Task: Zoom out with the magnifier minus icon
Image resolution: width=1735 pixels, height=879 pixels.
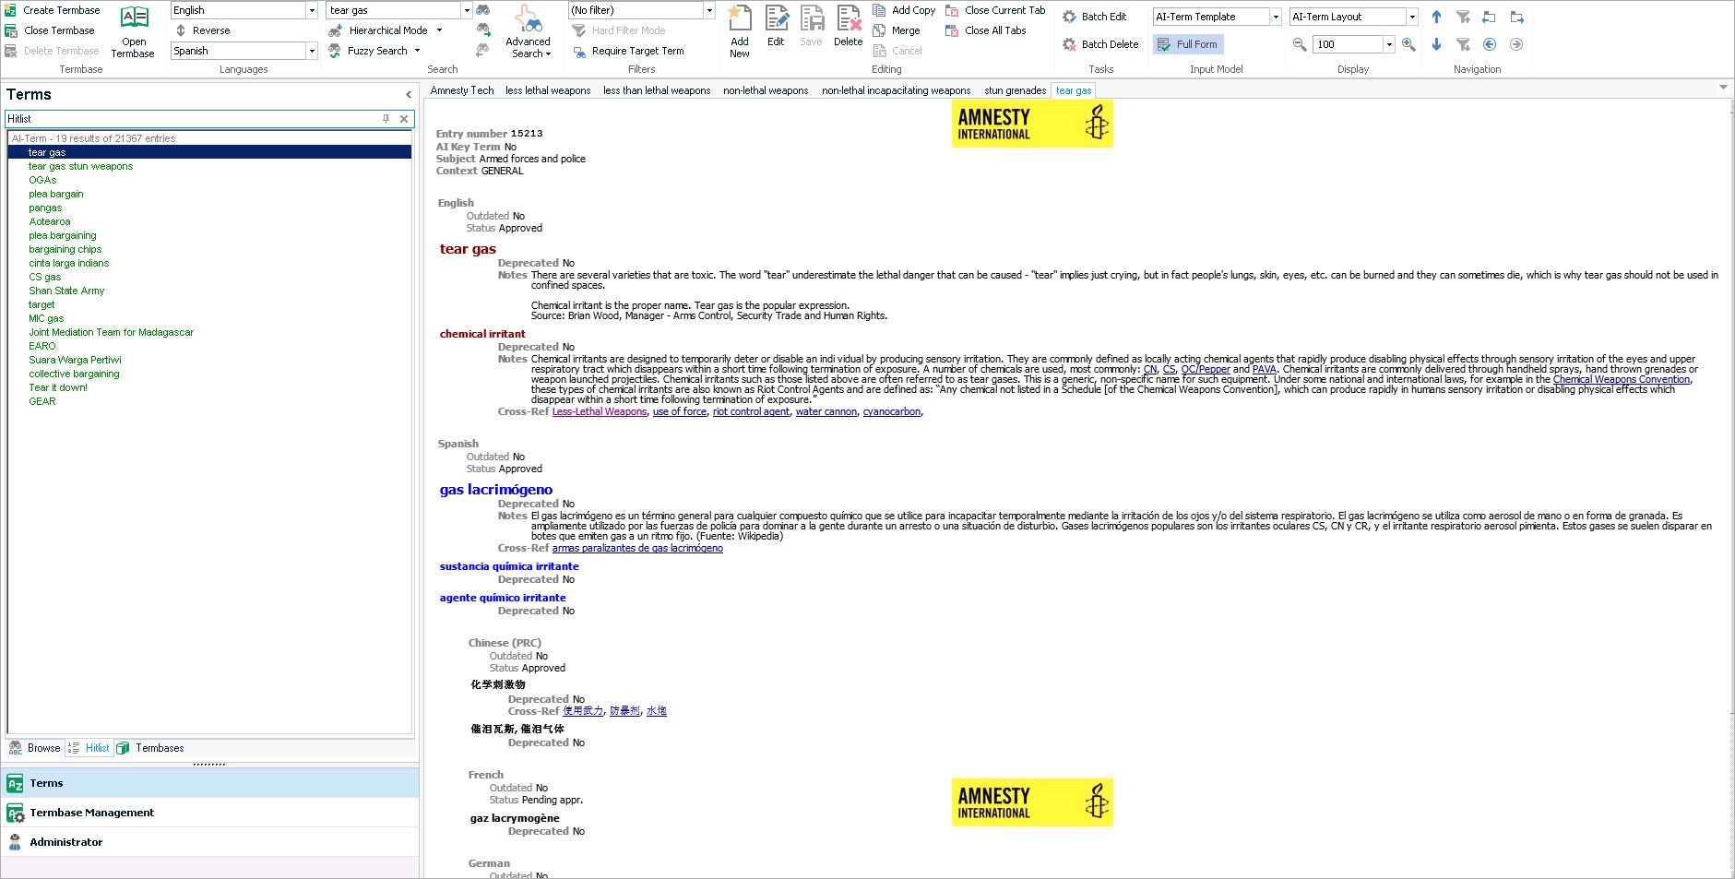Action: (x=1300, y=44)
